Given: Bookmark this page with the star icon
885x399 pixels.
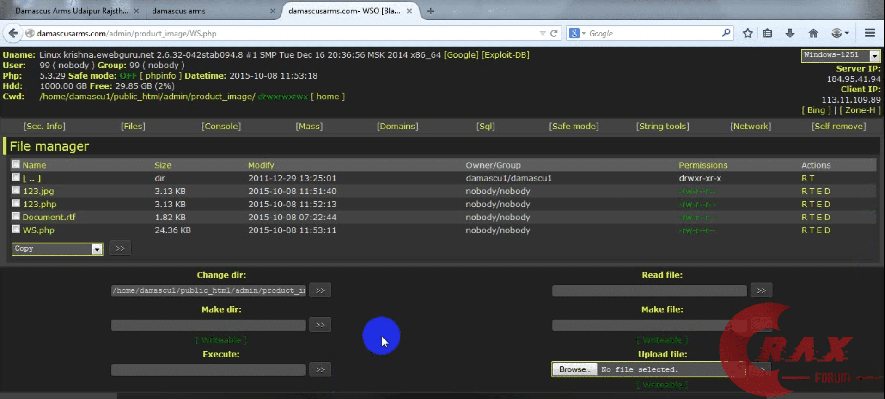Looking at the screenshot, I should [748, 33].
